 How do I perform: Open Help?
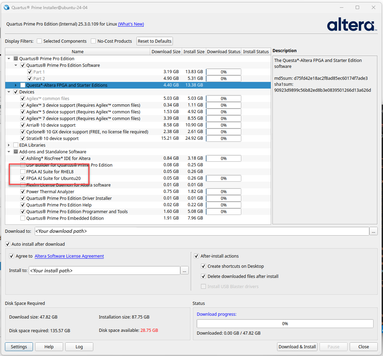49,347
